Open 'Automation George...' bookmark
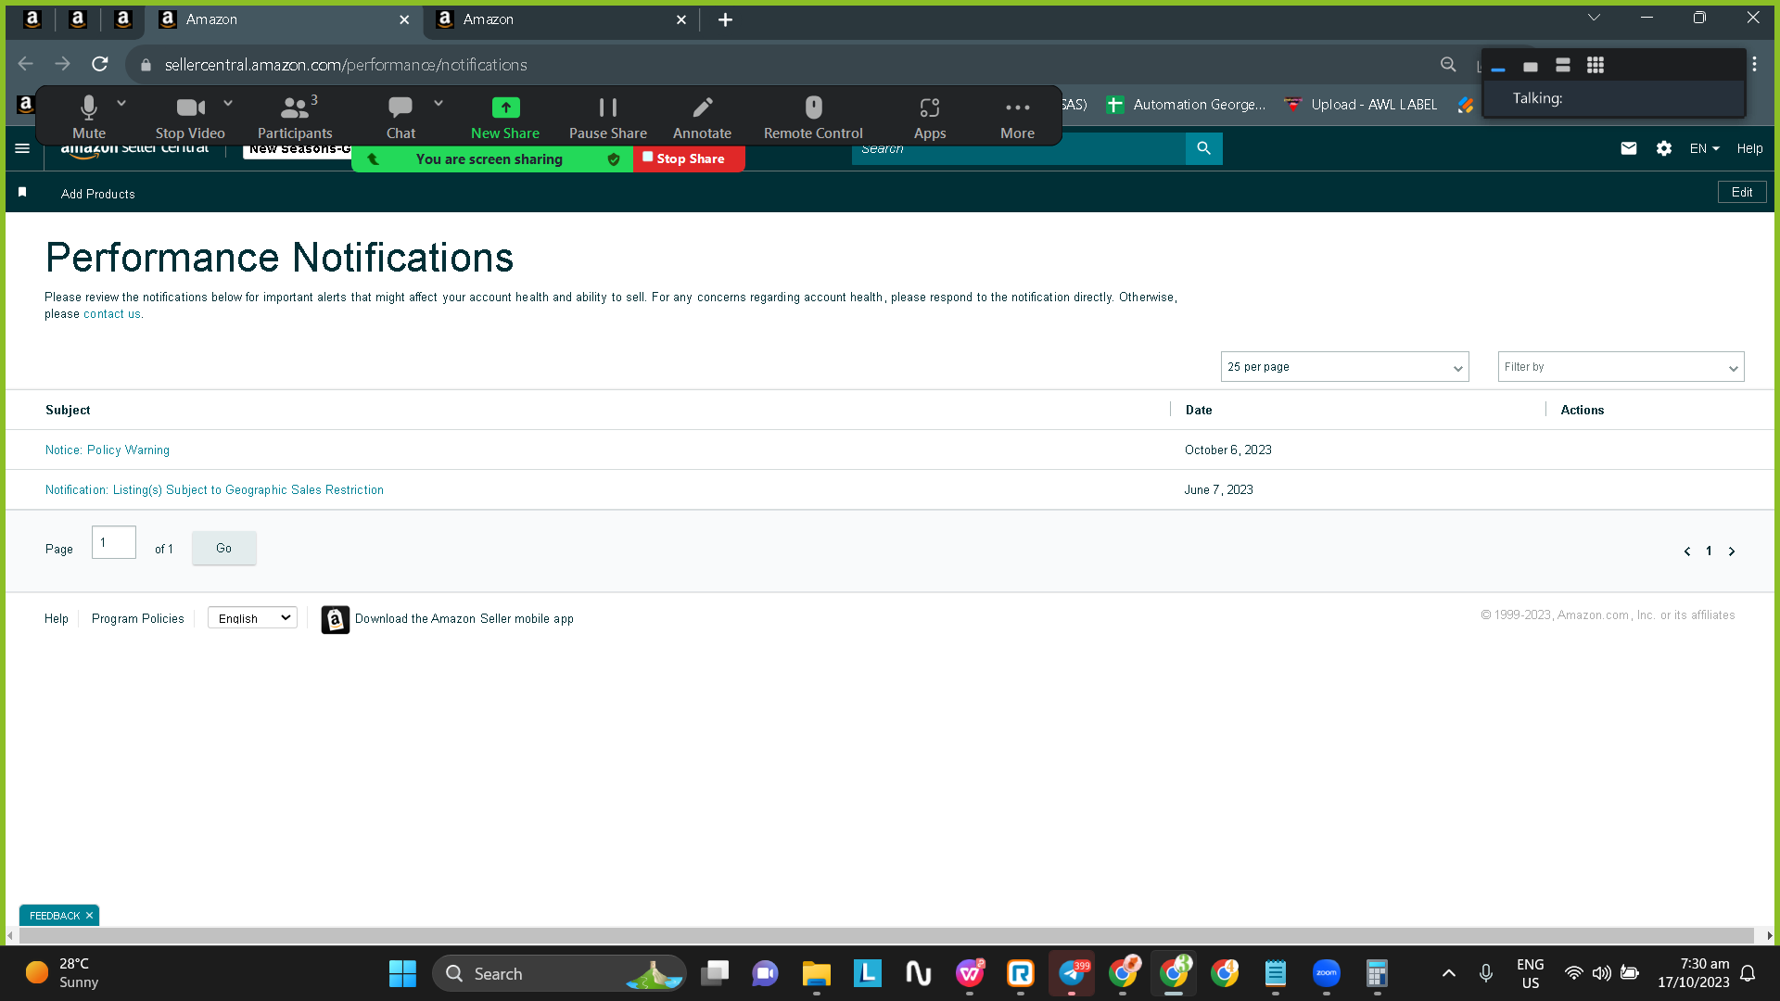 click(1187, 105)
